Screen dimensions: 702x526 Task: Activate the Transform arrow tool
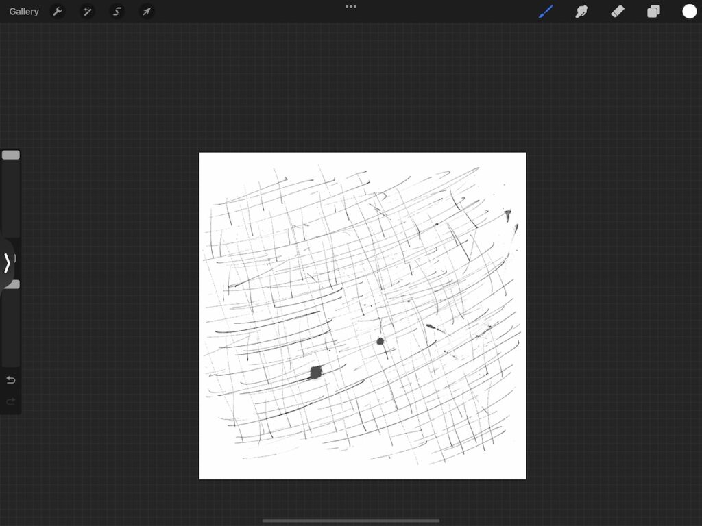coord(146,11)
